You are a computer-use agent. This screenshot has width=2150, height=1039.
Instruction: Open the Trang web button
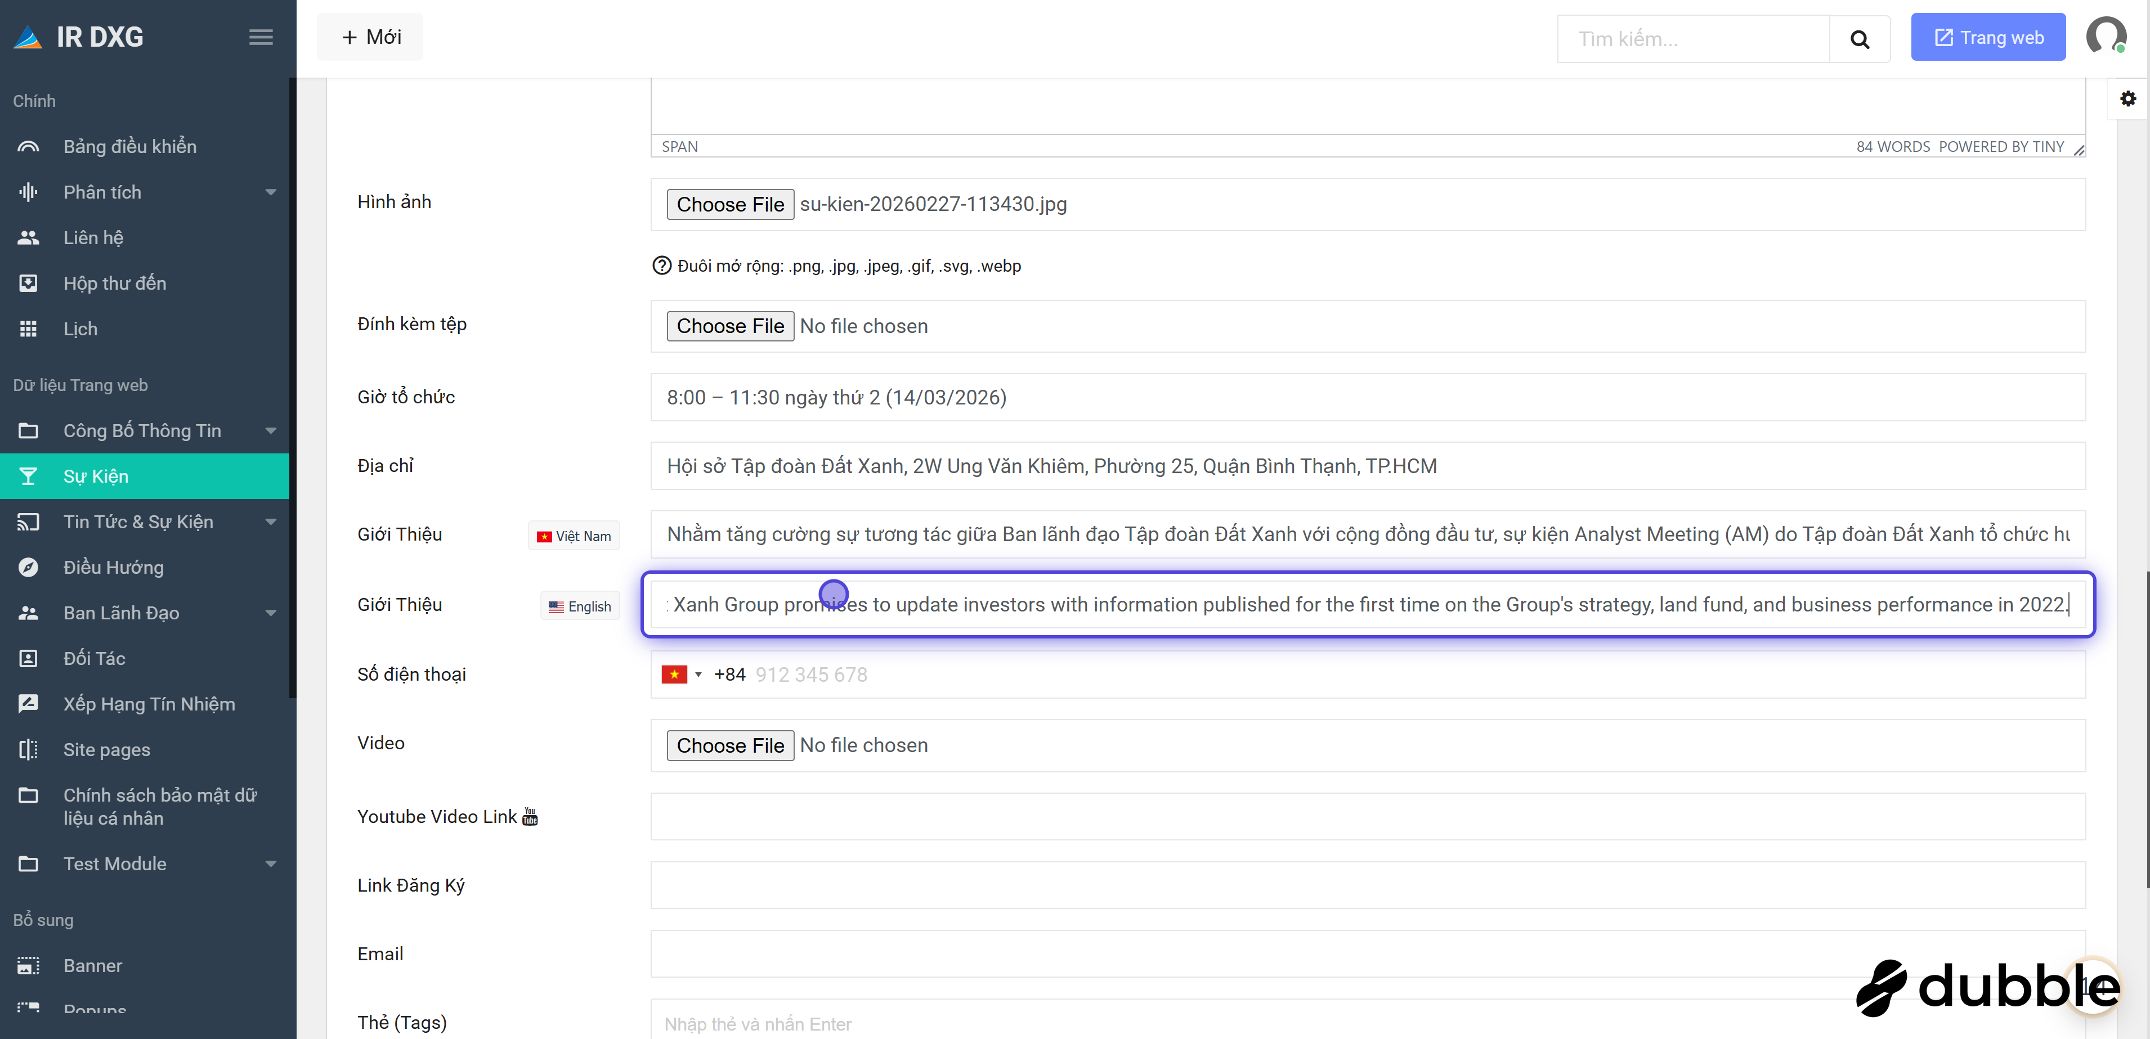click(x=1988, y=37)
